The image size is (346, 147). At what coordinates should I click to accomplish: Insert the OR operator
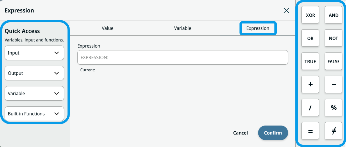(x=310, y=38)
